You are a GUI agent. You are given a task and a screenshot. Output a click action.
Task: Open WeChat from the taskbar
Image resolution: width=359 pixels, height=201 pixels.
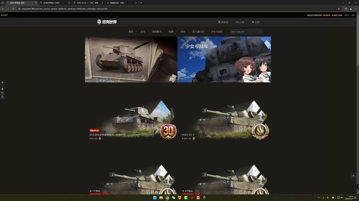(174, 197)
